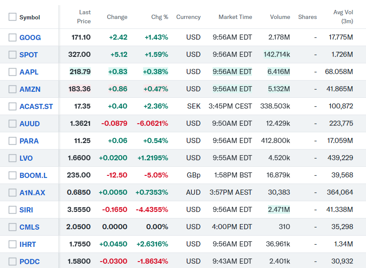
Task: Click the Market Time column header
Action: tap(235, 17)
